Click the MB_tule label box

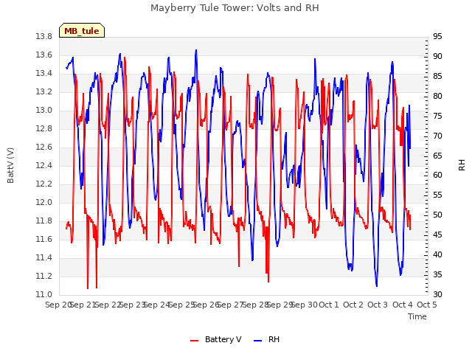(x=82, y=30)
